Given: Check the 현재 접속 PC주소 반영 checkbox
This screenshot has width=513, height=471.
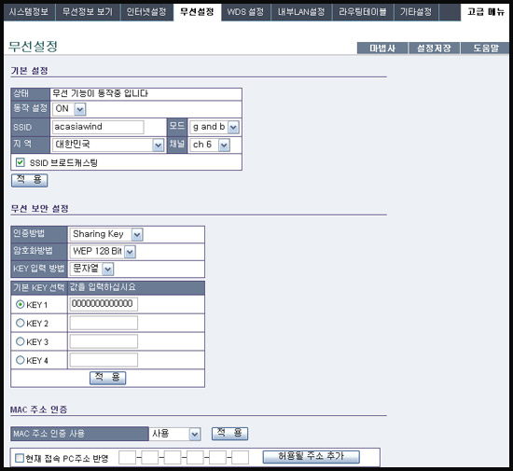Looking at the screenshot, I should coord(20,458).
